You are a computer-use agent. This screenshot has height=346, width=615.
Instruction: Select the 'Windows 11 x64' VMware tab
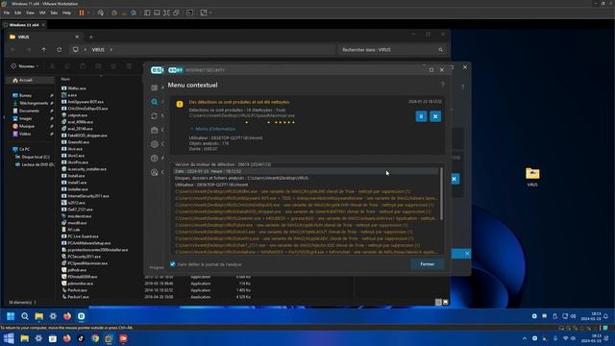pyautogui.click(x=24, y=25)
